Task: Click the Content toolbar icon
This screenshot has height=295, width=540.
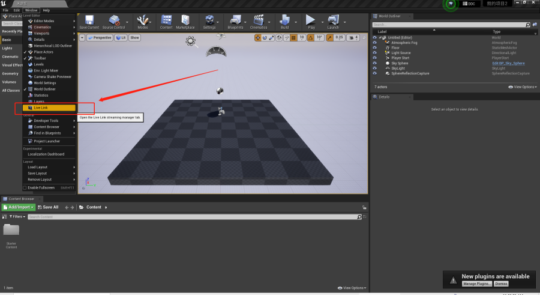Action: point(166,22)
